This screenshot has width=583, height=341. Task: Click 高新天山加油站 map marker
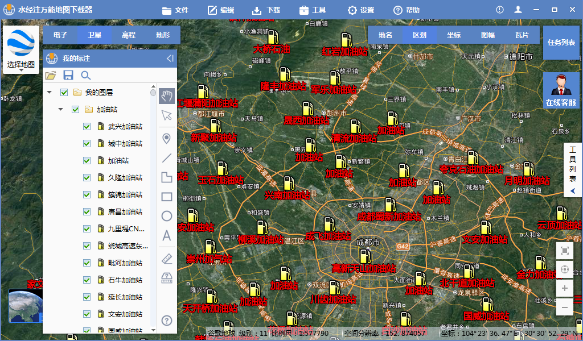coord(365,256)
